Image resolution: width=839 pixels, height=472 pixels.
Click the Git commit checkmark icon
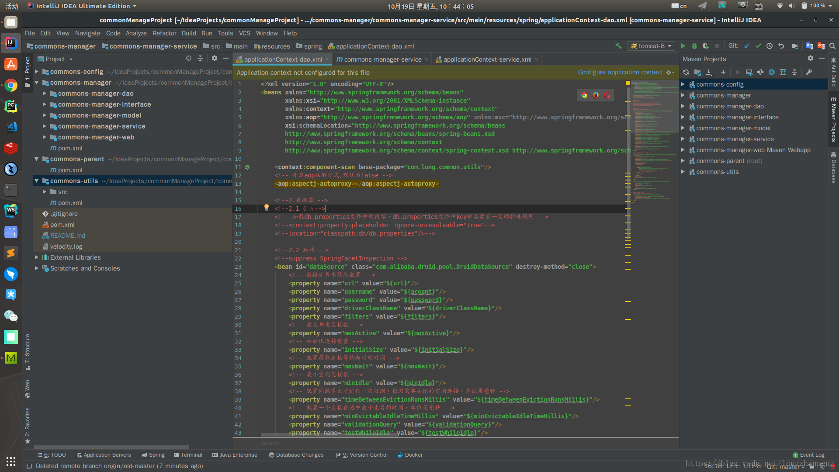[758, 46]
